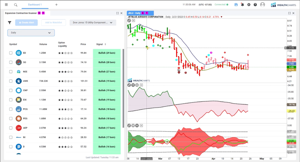
Task: Add indicator to middle oscillator pane
Action: click(141, 85)
